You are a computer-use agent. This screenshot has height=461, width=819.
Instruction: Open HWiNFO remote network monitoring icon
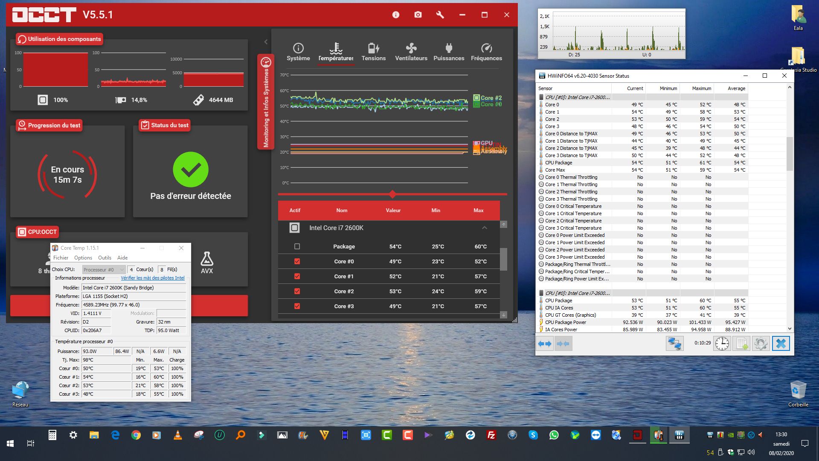[x=675, y=344]
